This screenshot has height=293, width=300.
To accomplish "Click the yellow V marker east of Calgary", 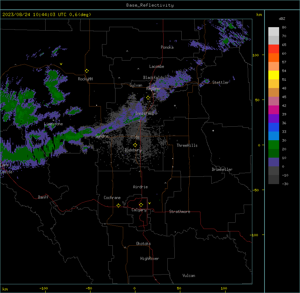I will [149, 203].
